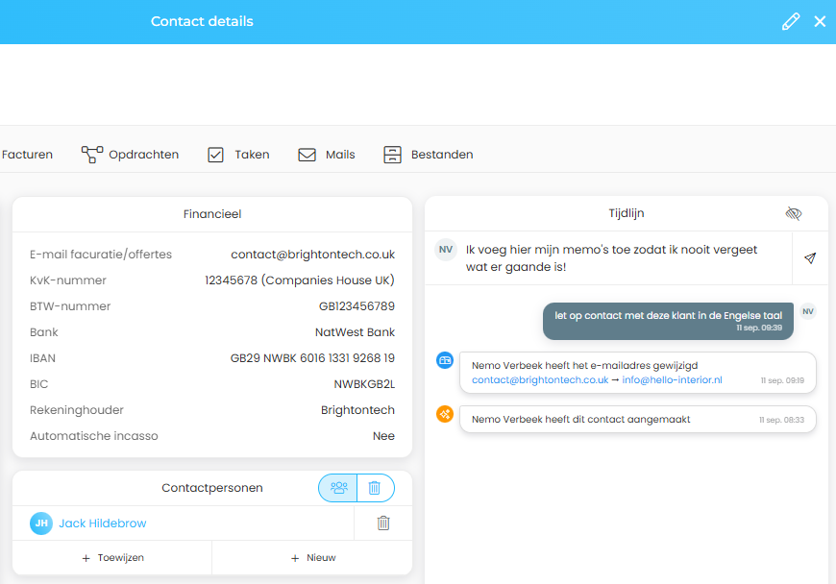Click the JH avatar of Jack Hildebrow
836x584 pixels.
pyautogui.click(x=40, y=523)
